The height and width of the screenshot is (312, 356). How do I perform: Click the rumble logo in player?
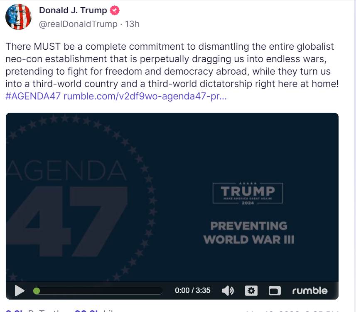(310, 290)
